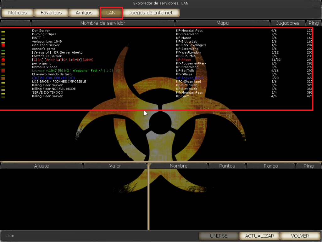322x242 pixels.
Task: Select 'violazombies 1049' server
Action: click(x=47, y=41)
